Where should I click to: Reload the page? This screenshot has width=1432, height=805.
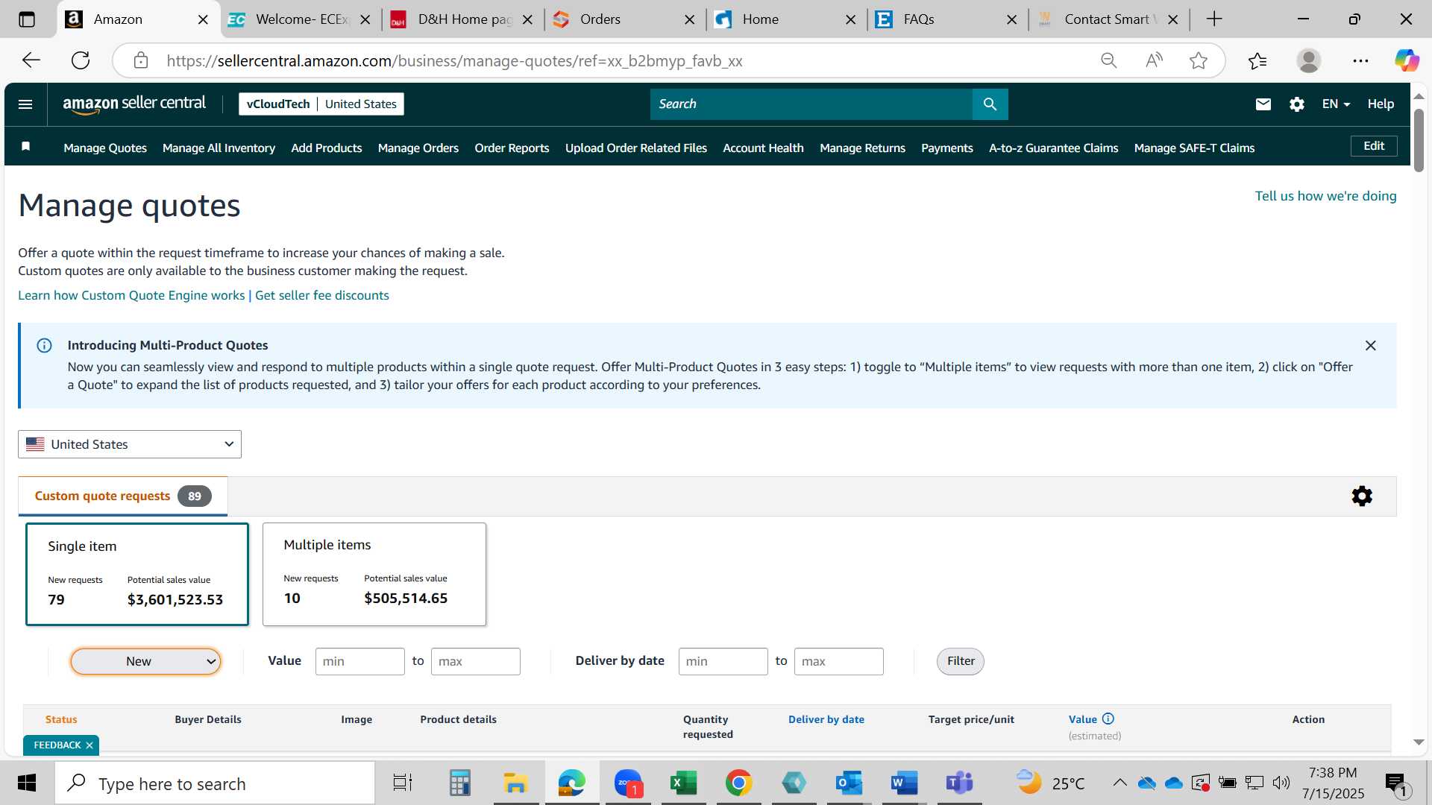[81, 60]
